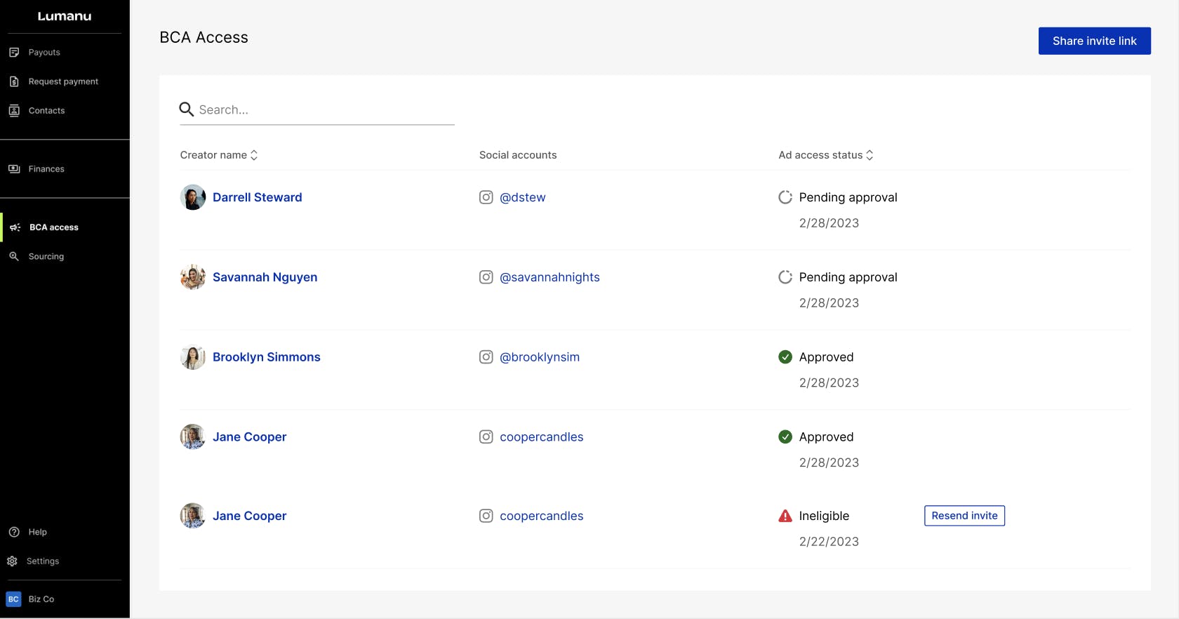Viewport: 1179px width, 619px height.
Task: Open Savannah Nguyen's creator profile link
Action: point(265,277)
